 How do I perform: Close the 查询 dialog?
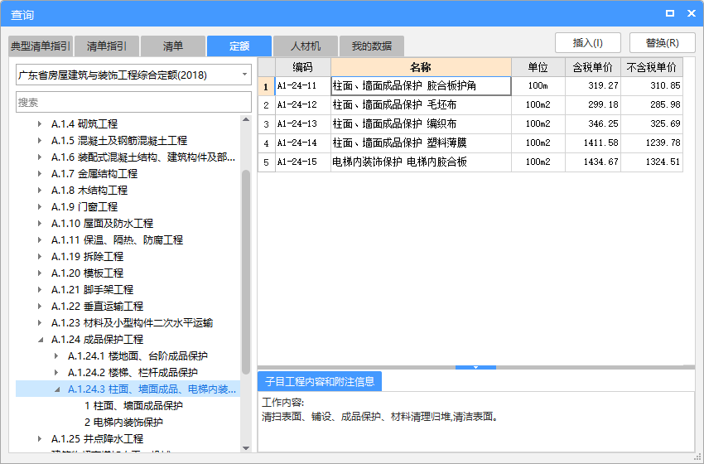692,13
